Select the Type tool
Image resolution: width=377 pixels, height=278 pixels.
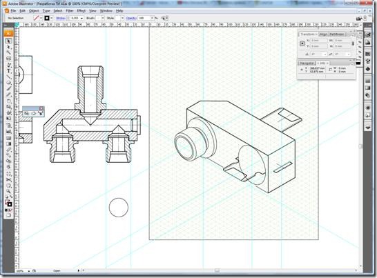9,71
